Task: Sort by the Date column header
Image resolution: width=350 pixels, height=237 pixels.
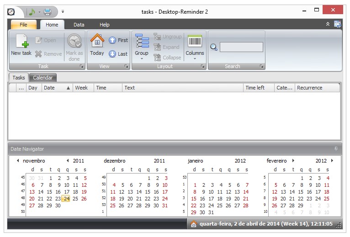Action: tap(57, 88)
